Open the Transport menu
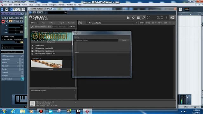The width and height of the screenshot is (203, 114). click(53, 5)
